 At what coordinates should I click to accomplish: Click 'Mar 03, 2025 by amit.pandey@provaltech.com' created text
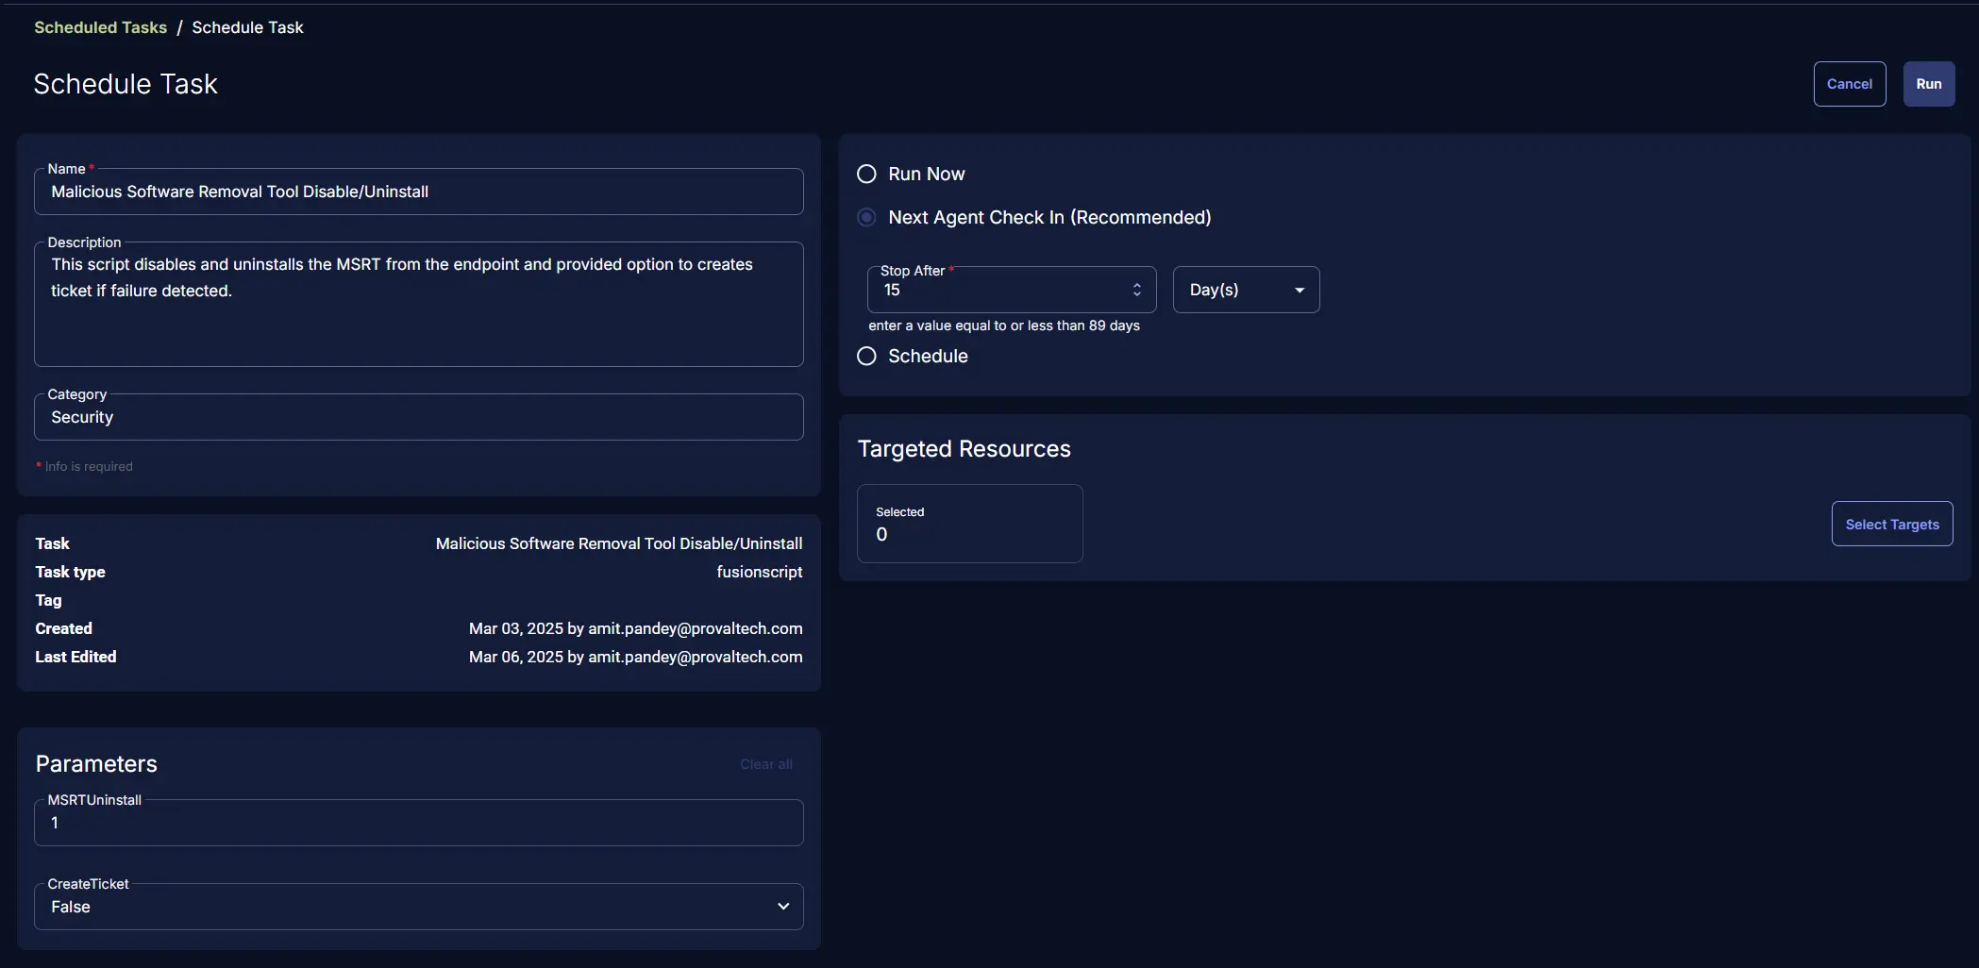pyautogui.click(x=636, y=628)
